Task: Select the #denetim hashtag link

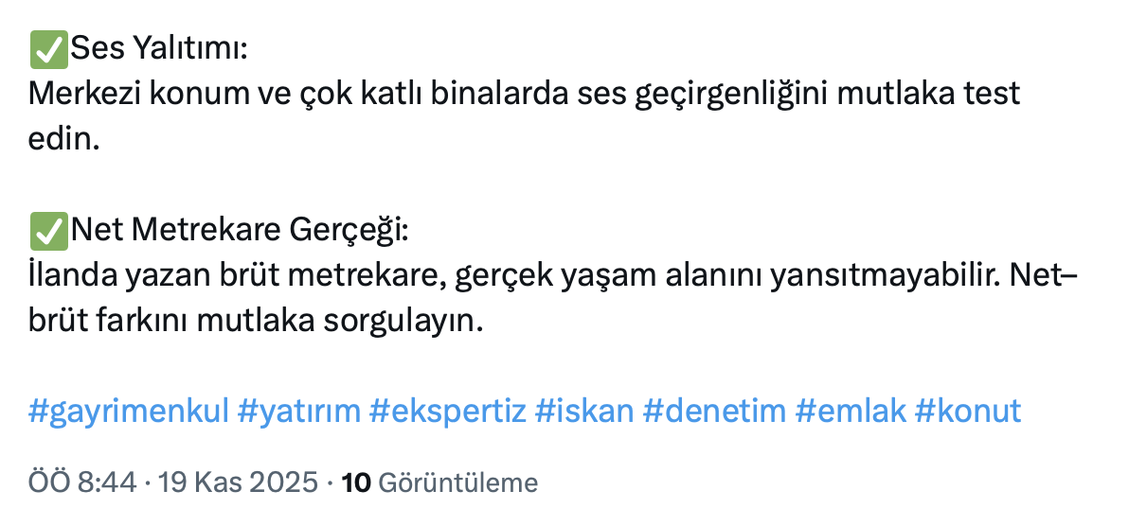Action: [x=715, y=412]
